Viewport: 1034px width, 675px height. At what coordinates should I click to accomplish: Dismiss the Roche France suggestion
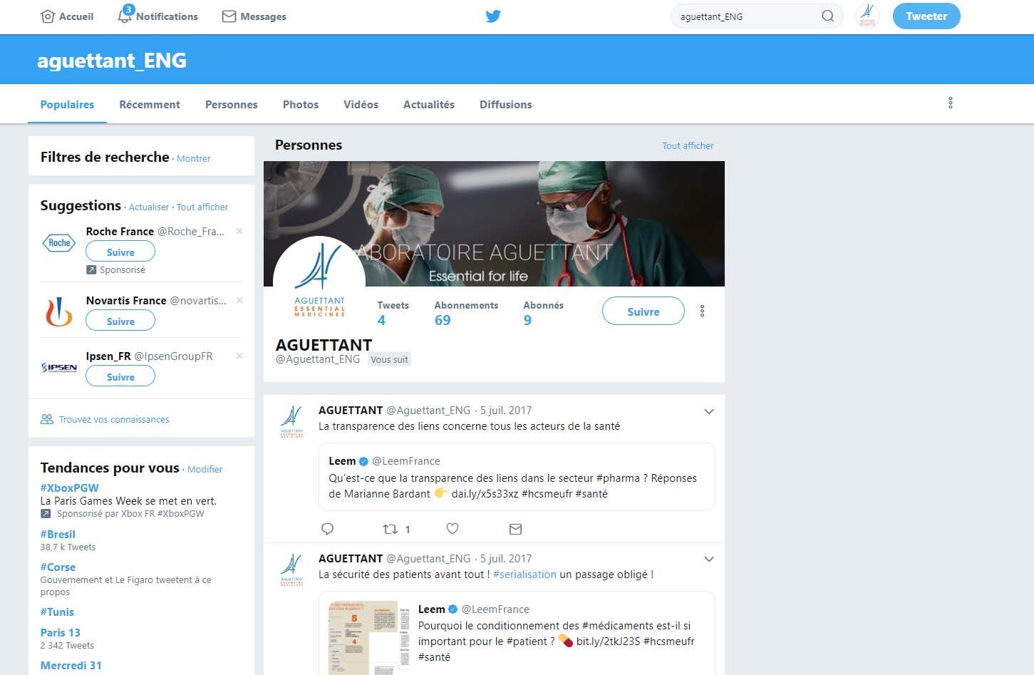(239, 231)
